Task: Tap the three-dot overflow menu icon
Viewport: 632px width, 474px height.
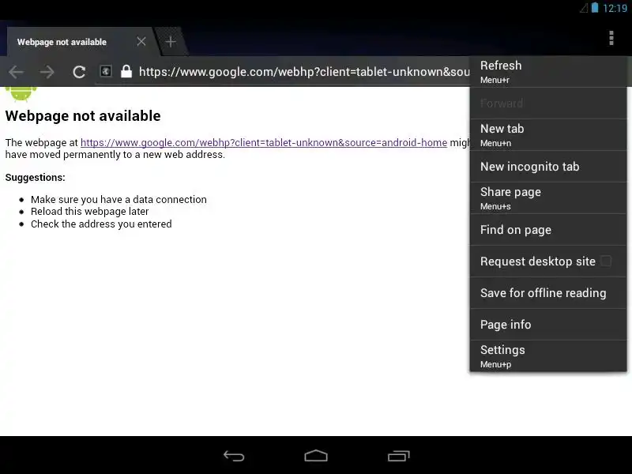Action: click(x=611, y=38)
